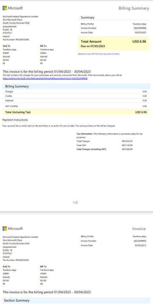Select the Charges row amount 6.00
153x307 pixels.
144,91
